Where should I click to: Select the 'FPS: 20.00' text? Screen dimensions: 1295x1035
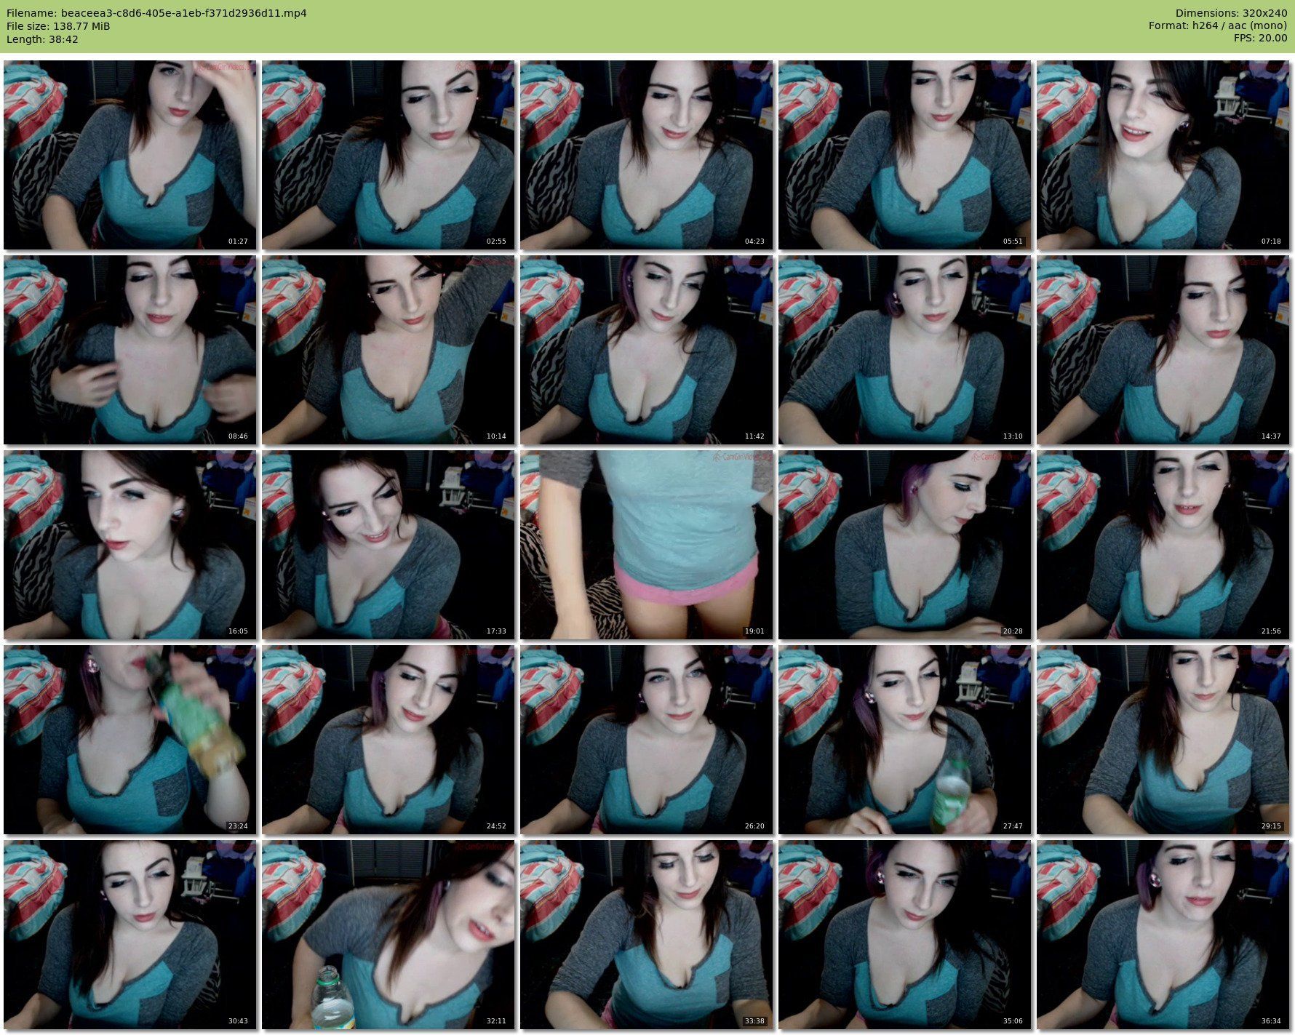[1261, 39]
